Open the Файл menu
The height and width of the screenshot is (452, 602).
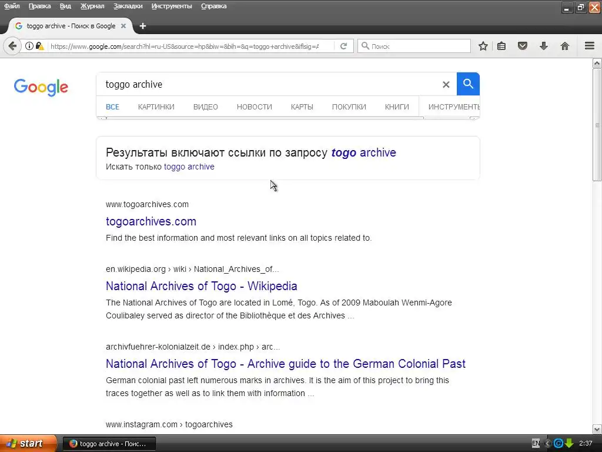pyautogui.click(x=12, y=6)
